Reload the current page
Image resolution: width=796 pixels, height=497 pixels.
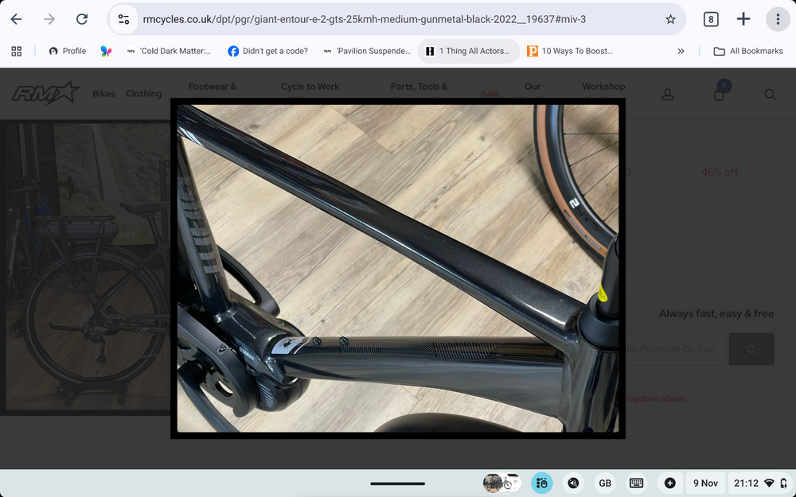(x=82, y=19)
